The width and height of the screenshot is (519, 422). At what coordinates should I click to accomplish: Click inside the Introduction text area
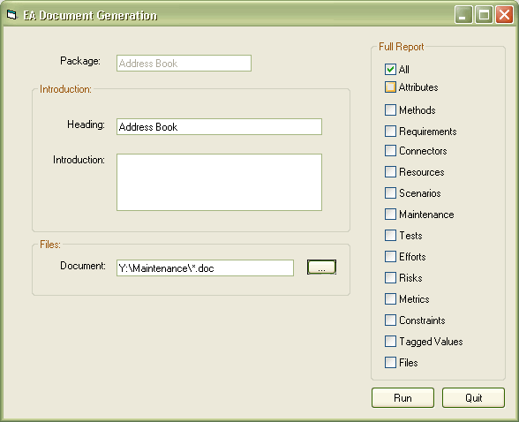coord(219,182)
